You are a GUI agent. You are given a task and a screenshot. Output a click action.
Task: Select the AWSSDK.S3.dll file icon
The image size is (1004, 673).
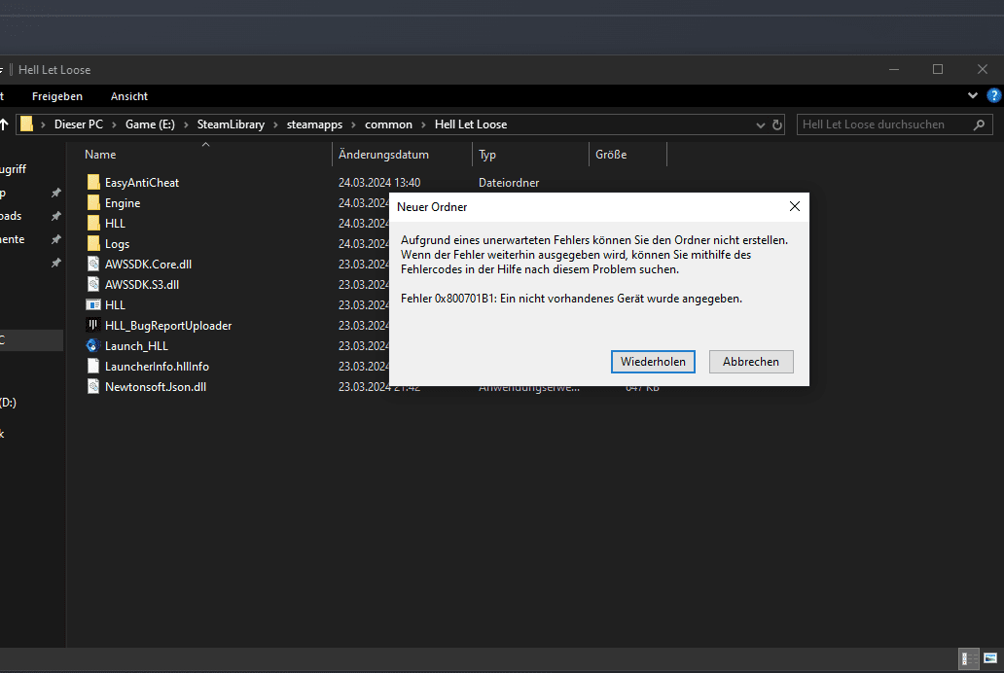point(93,284)
